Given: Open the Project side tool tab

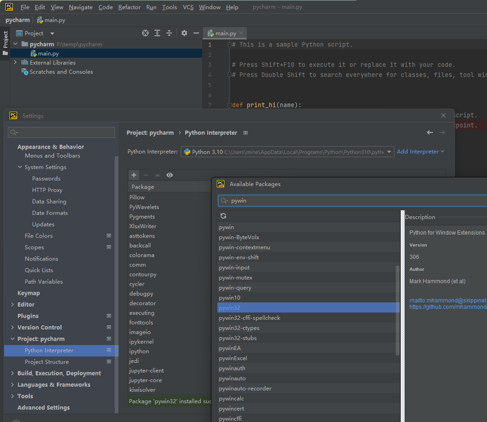Looking at the screenshot, I should [6, 43].
